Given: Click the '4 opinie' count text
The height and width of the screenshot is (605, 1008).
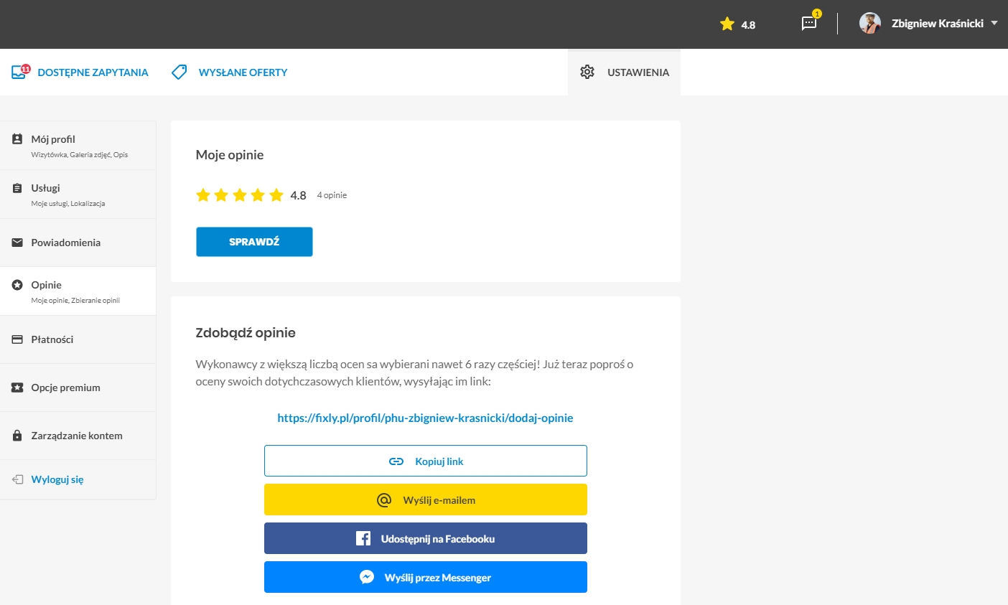Looking at the screenshot, I should 332,195.
